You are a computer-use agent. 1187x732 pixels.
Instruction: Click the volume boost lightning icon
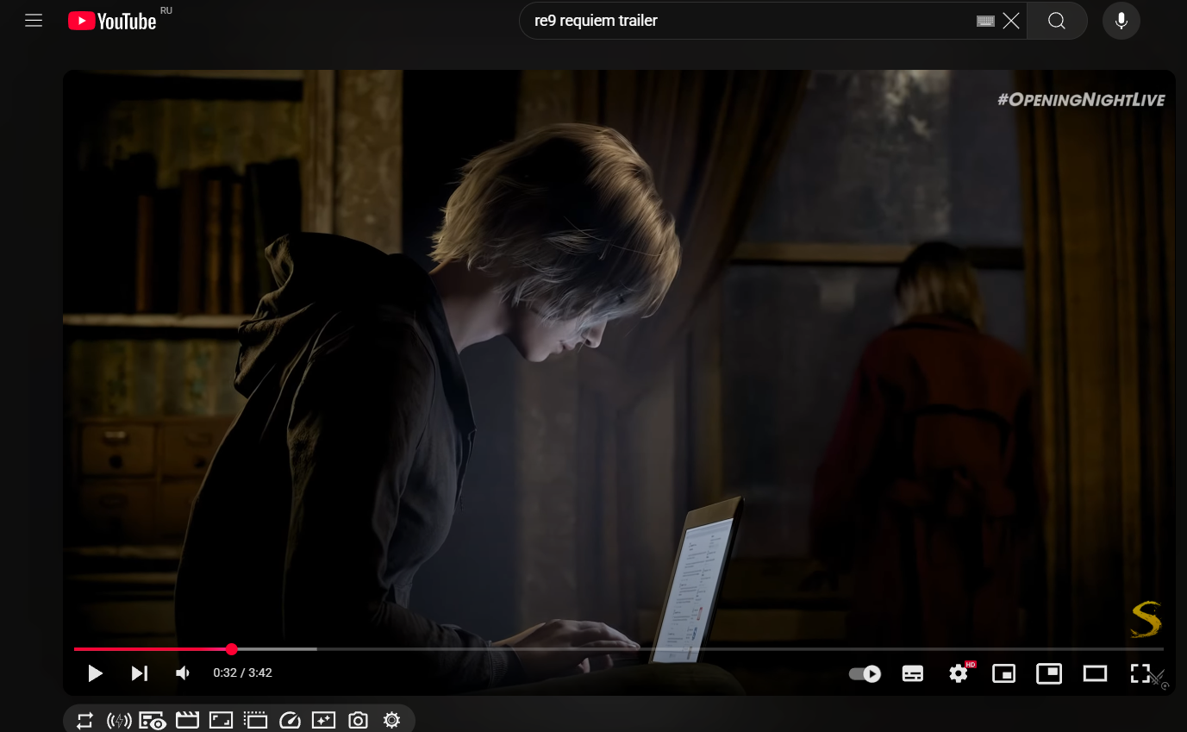[x=119, y=720]
